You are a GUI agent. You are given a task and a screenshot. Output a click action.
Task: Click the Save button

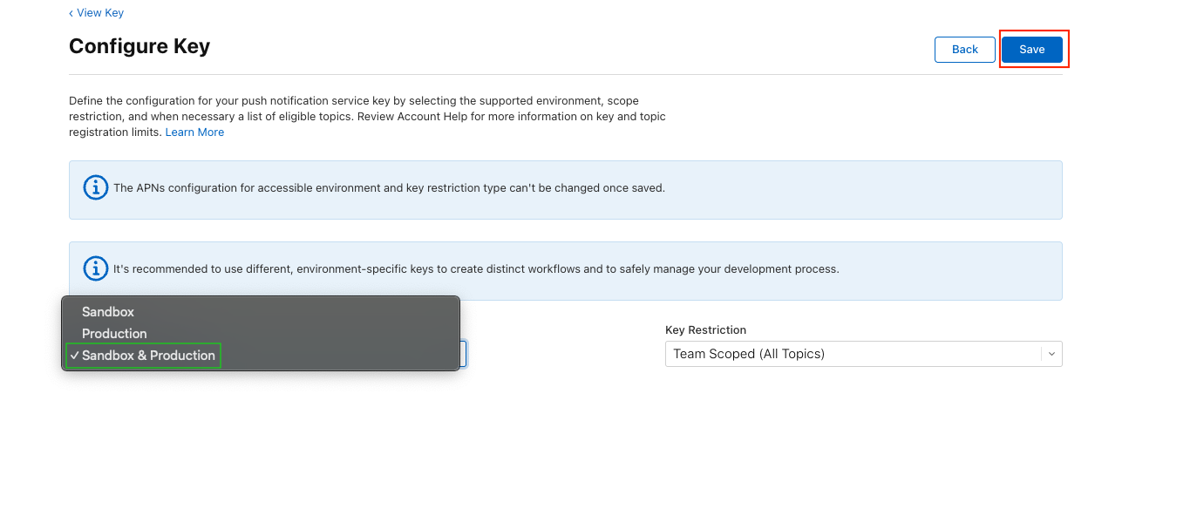pos(1031,50)
